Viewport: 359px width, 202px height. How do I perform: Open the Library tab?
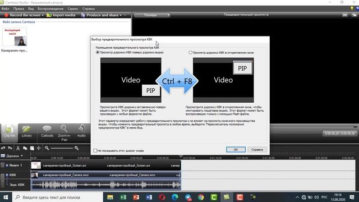coord(26,132)
